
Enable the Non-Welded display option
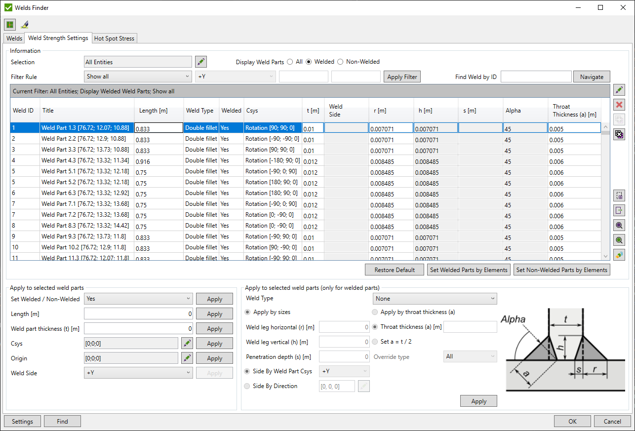coord(340,62)
